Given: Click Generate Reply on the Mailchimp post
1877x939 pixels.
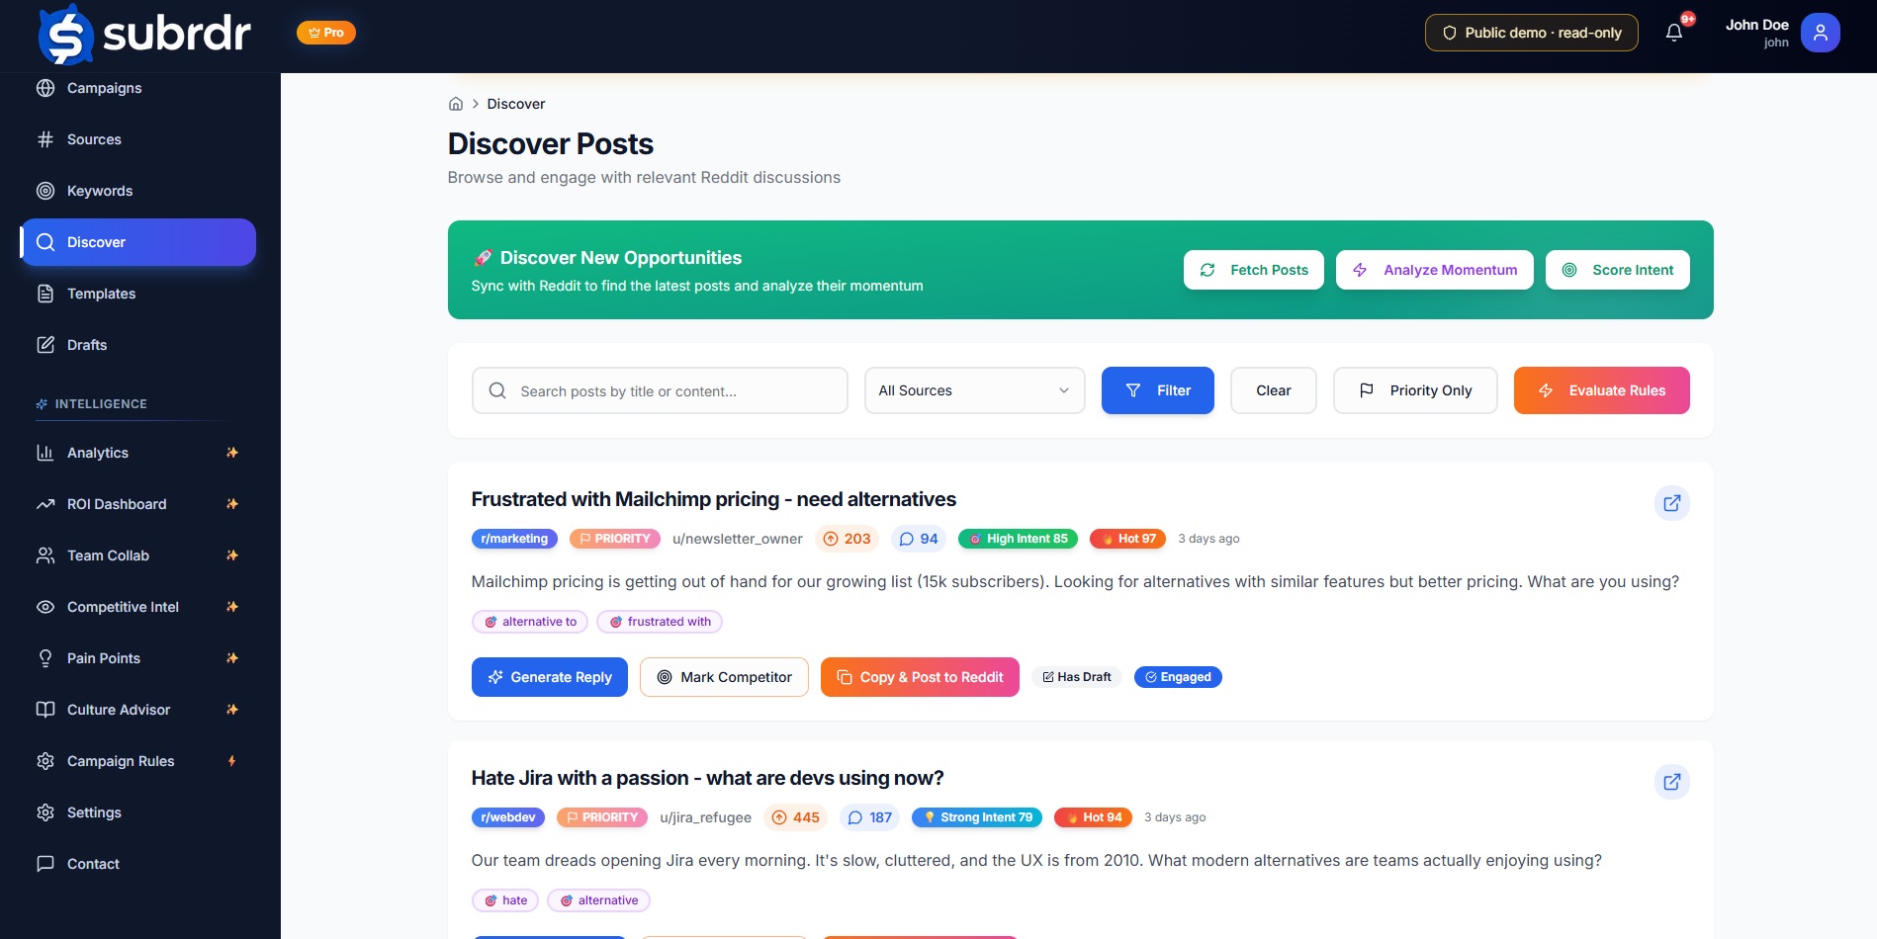Looking at the screenshot, I should point(549,677).
